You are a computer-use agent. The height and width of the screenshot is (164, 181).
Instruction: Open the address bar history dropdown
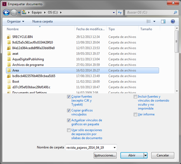point(114,12)
